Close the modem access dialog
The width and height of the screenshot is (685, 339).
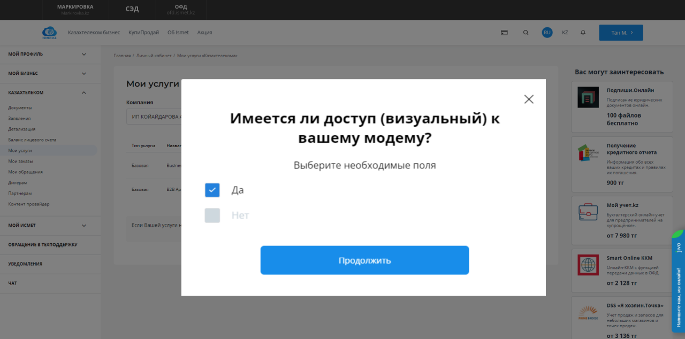529,99
